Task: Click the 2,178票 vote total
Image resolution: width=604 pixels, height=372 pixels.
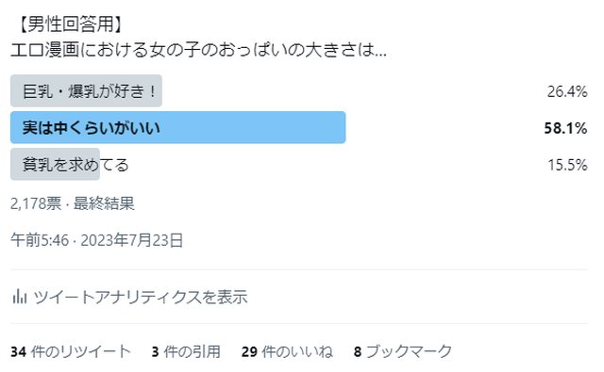Action: (x=36, y=203)
